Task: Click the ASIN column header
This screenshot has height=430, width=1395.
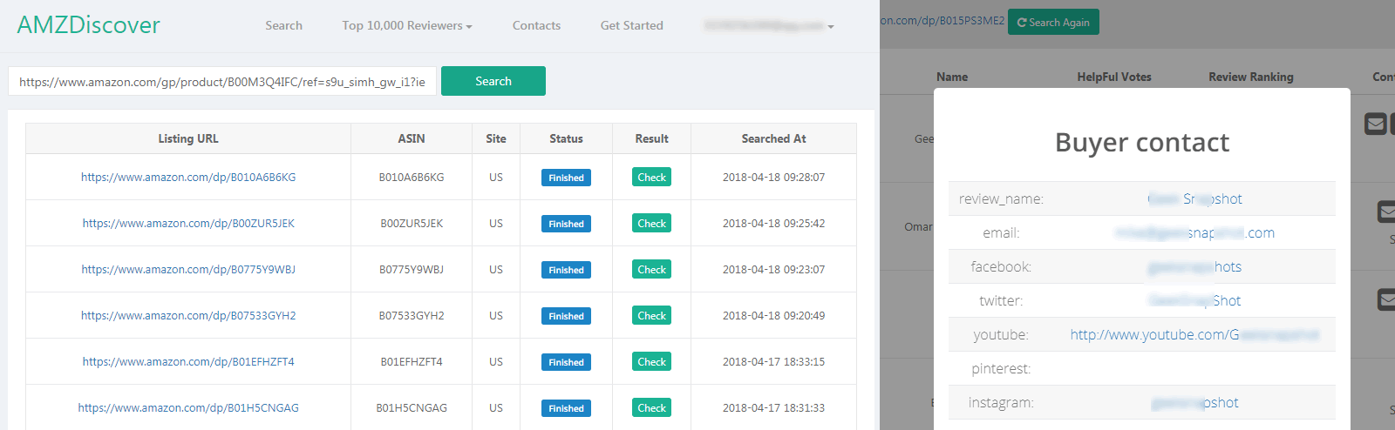Action: (x=412, y=138)
